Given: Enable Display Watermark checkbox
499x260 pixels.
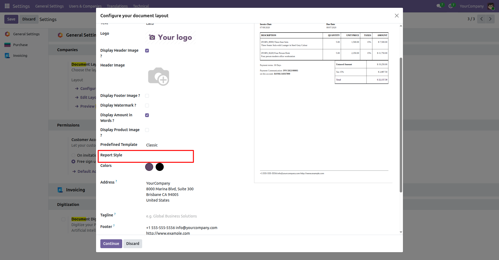Looking at the screenshot, I should click(147, 106).
